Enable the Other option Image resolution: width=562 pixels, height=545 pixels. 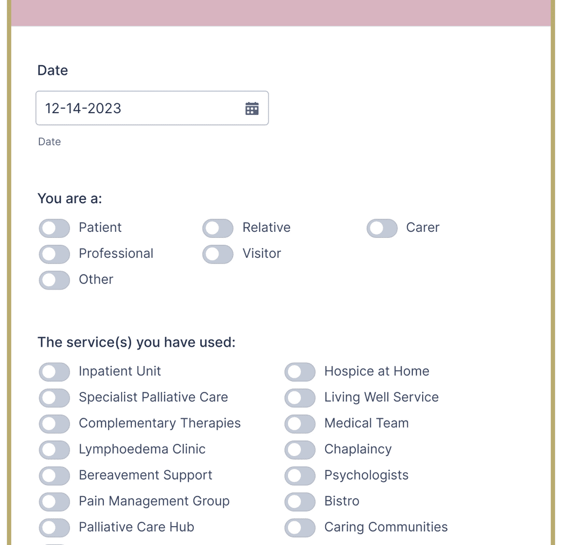[54, 280]
